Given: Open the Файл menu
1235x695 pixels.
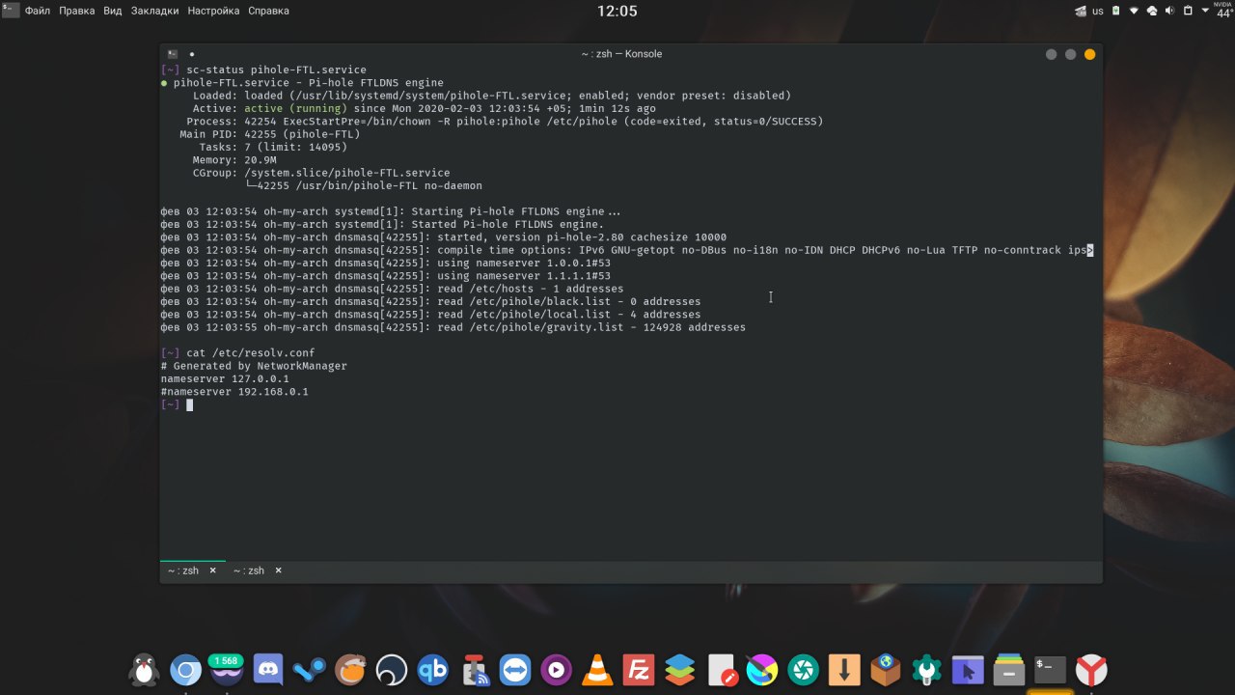Looking at the screenshot, I should [x=38, y=11].
